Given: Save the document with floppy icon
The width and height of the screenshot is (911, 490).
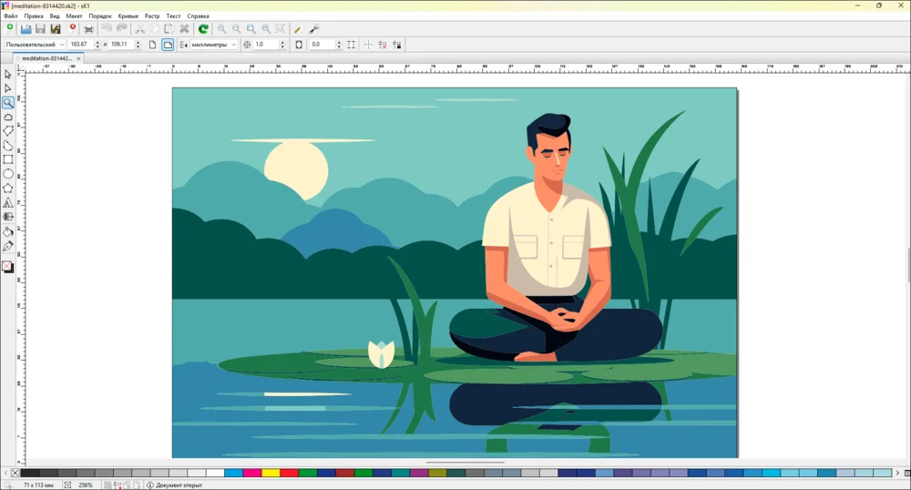Looking at the screenshot, I should coord(40,28).
